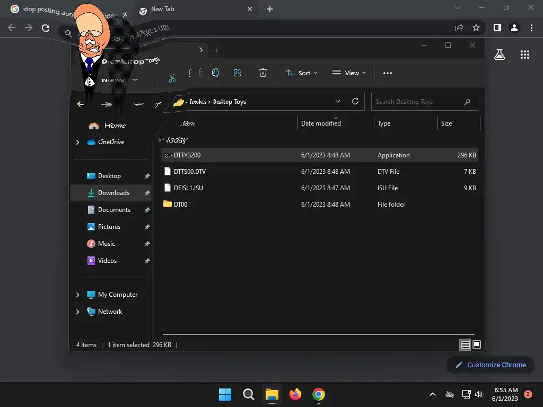Select the DEISL1.ISU file
This screenshot has height=407, width=543.
(x=320, y=188)
